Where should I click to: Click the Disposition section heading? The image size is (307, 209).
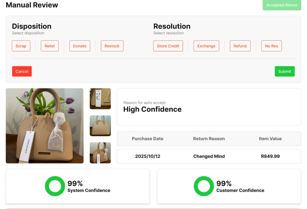coord(32,26)
